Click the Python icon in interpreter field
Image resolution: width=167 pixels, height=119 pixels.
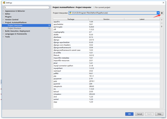click(70, 13)
